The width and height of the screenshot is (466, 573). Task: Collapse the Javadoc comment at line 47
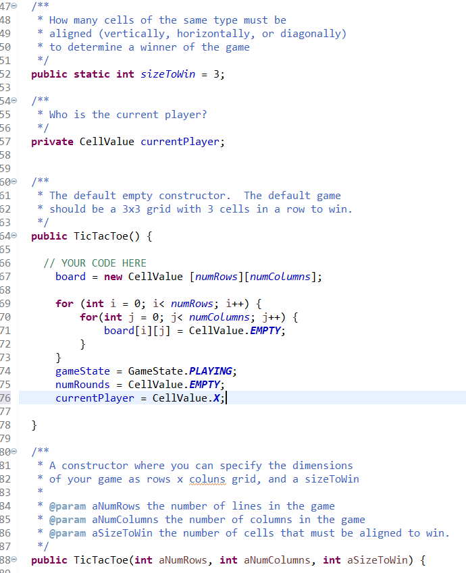tap(14, 6)
